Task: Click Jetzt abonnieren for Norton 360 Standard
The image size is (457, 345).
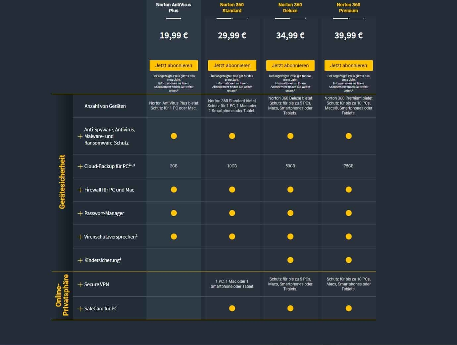Action: pyautogui.click(x=232, y=65)
